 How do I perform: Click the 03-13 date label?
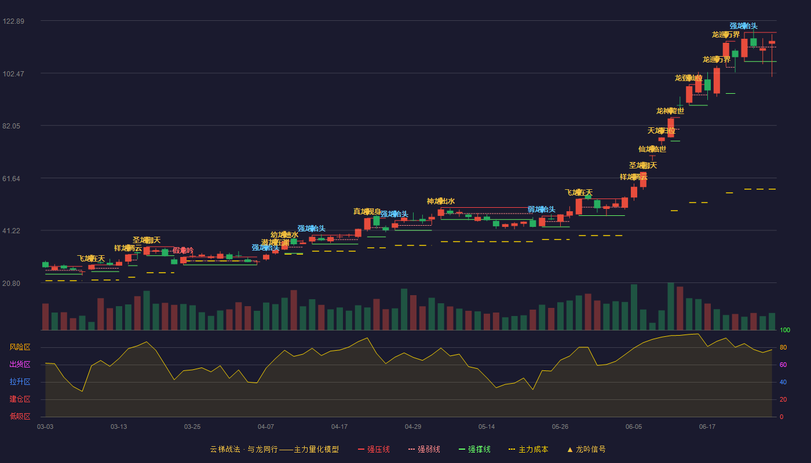click(119, 427)
